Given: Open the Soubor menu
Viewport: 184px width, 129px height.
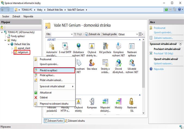Looking at the screenshot, I should click(6, 16).
